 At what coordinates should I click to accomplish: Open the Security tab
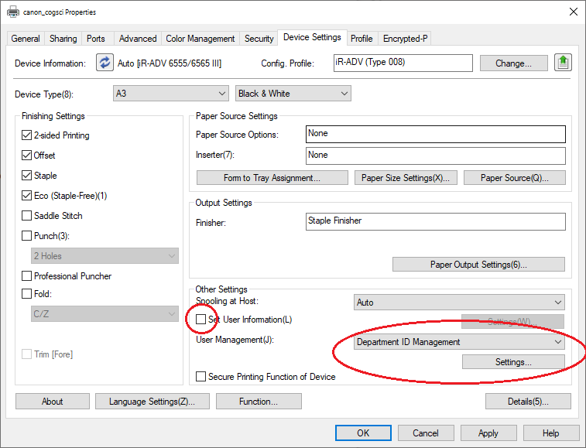[259, 39]
